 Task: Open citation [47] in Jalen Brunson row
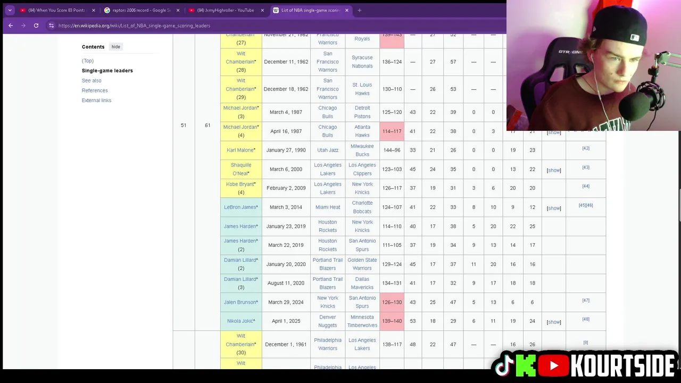586,301
